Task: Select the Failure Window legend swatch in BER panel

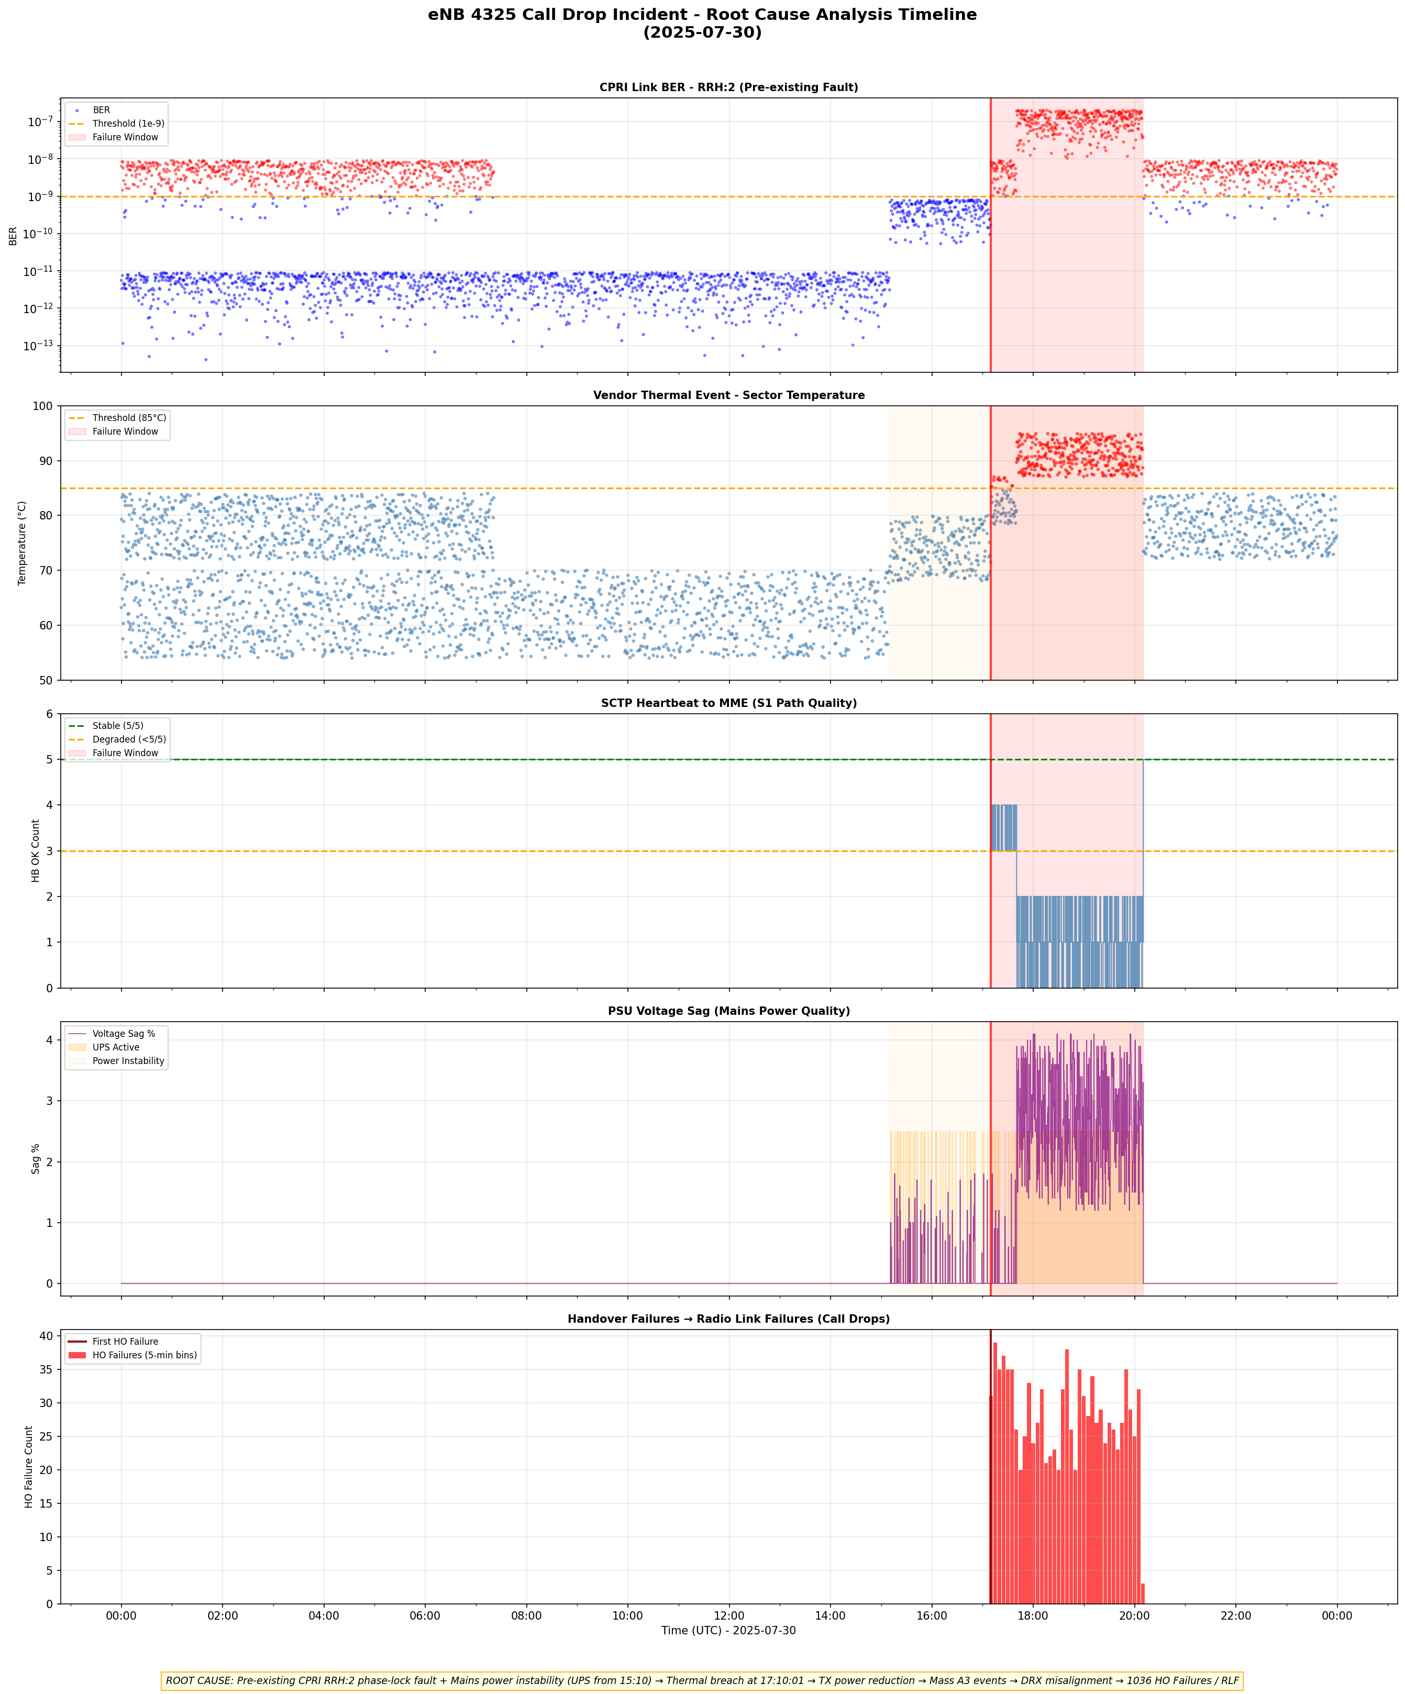Action: [x=78, y=137]
